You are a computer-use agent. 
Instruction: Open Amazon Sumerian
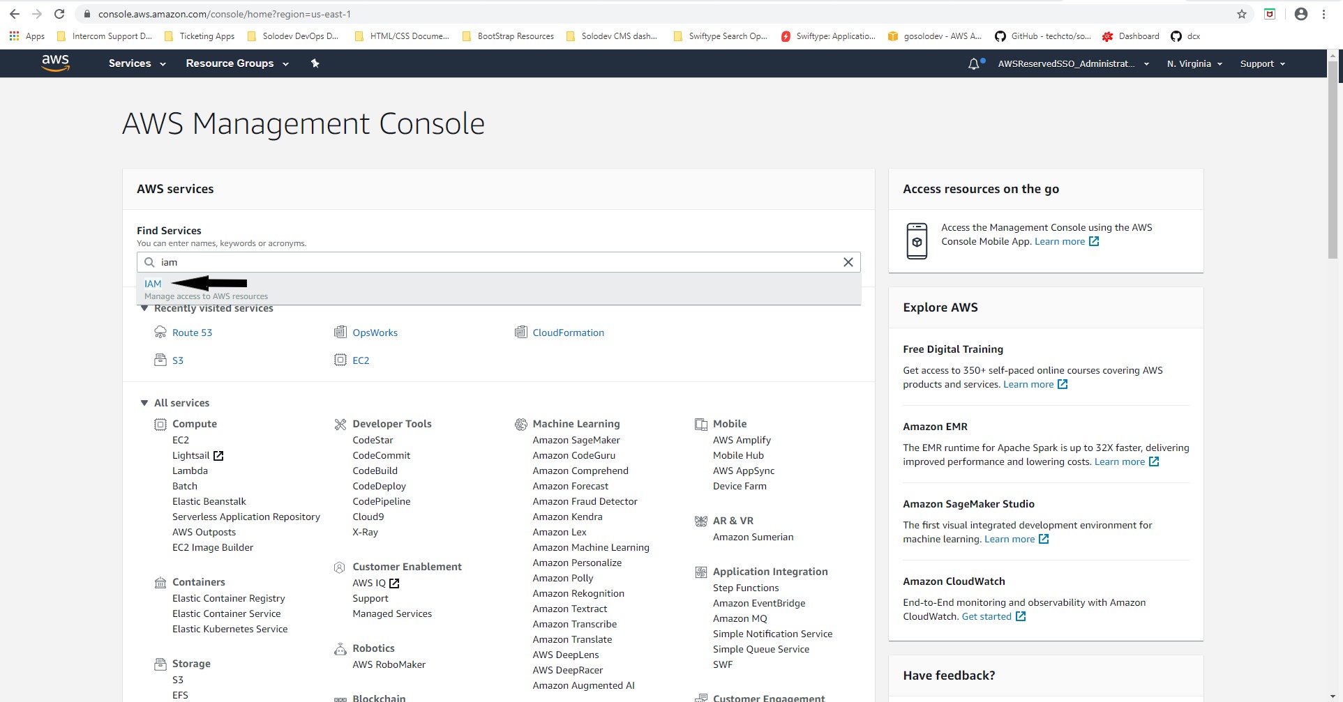(x=753, y=537)
